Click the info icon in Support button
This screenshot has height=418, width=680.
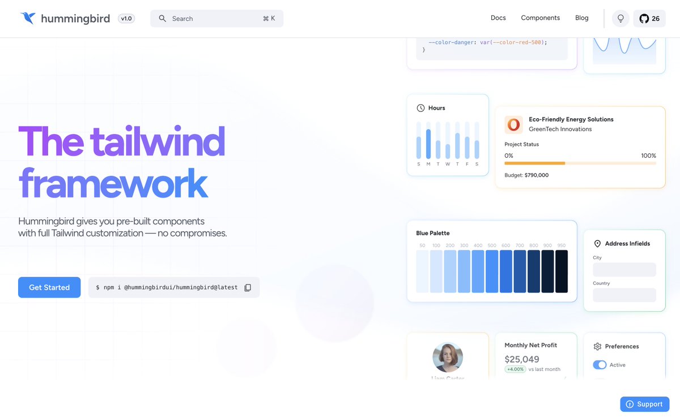630,404
